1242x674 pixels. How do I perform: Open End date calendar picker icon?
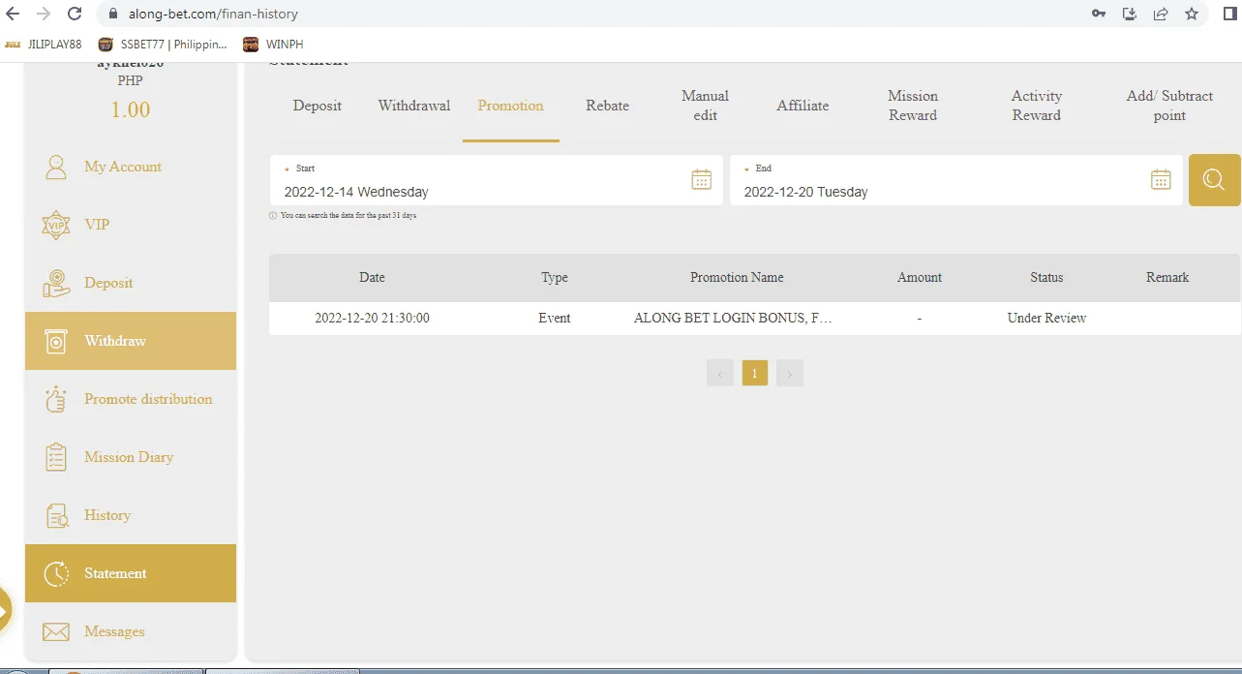coord(1161,179)
